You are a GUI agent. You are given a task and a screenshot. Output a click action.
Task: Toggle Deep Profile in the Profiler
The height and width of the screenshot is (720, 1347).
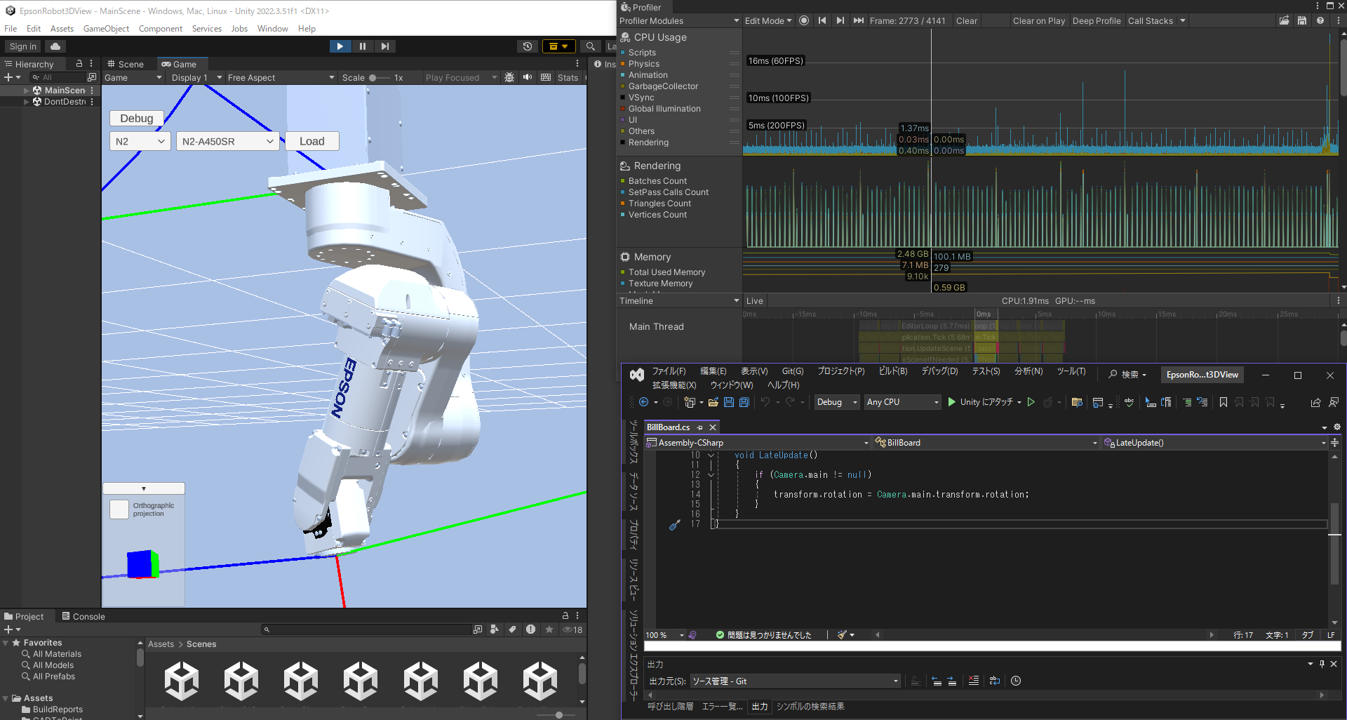1096,20
